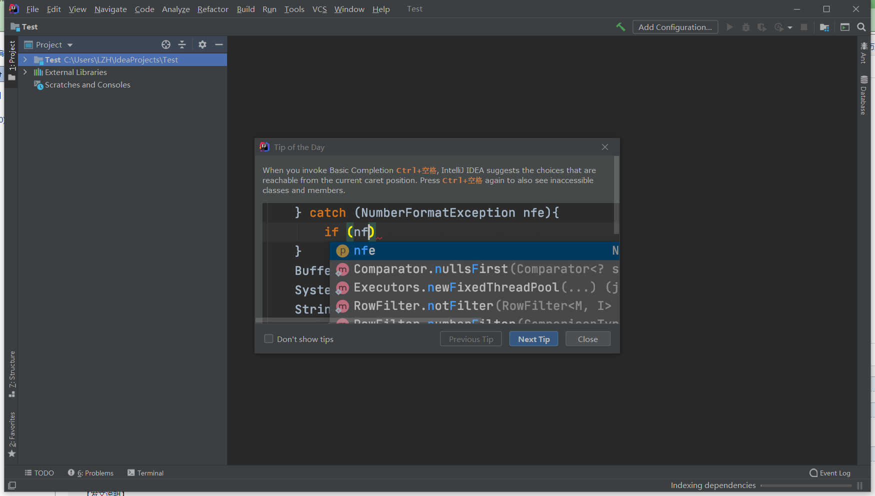The height and width of the screenshot is (496, 875).
Task: Open the Analyze menu
Action: tap(176, 9)
